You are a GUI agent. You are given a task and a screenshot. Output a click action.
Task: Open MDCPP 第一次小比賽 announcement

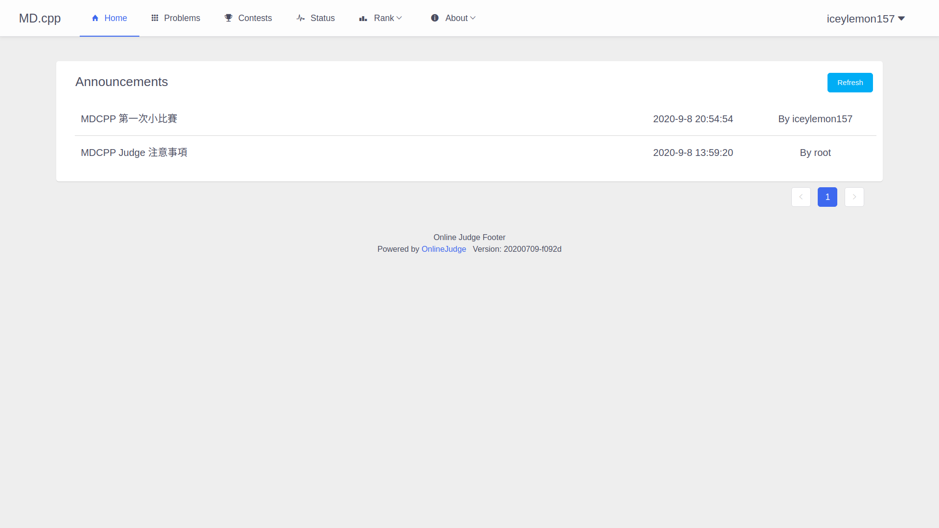point(129,119)
